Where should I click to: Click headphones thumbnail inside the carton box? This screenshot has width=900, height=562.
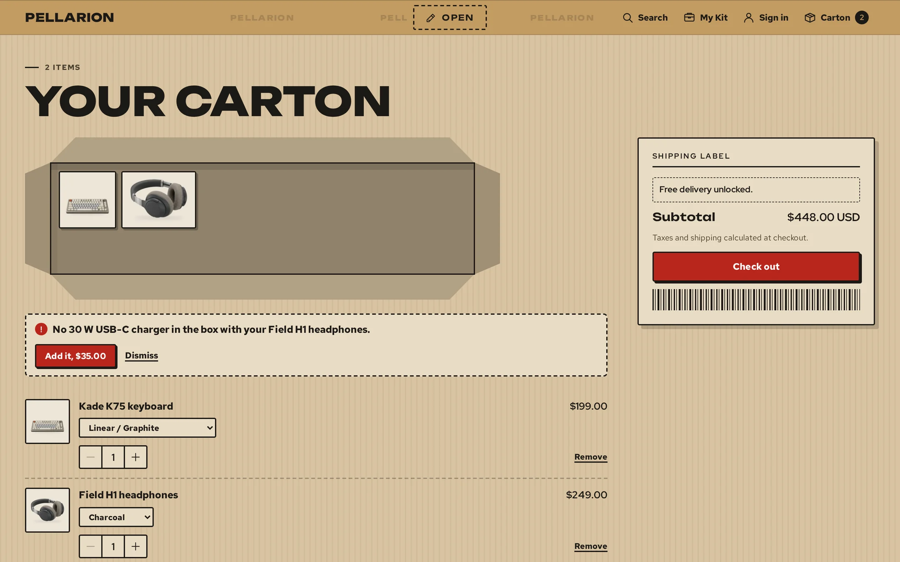(159, 200)
